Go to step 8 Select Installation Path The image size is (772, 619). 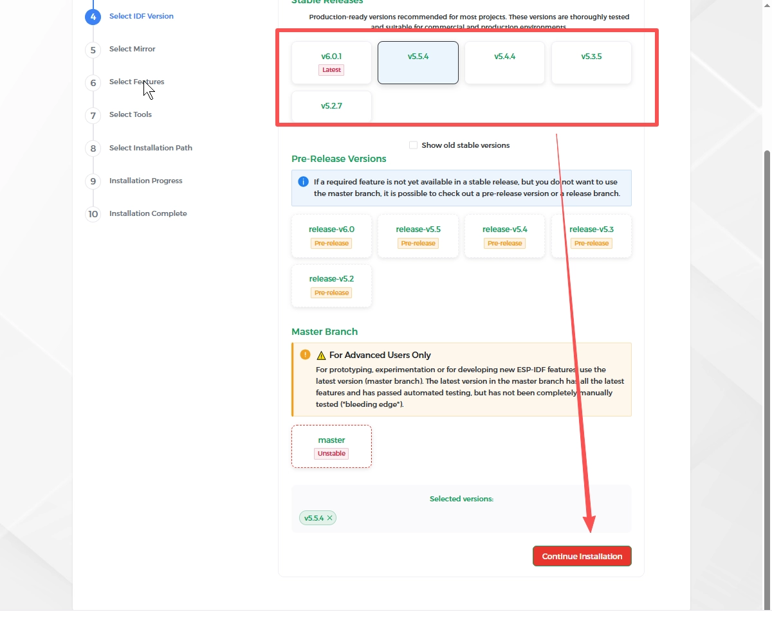pos(139,148)
